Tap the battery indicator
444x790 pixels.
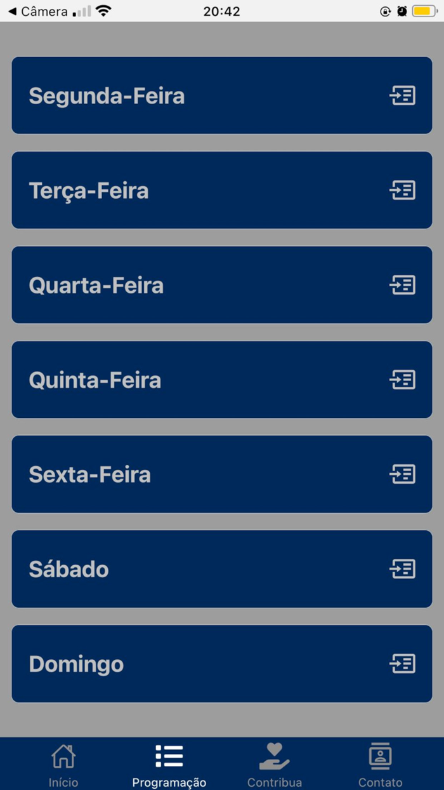(426, 10)
